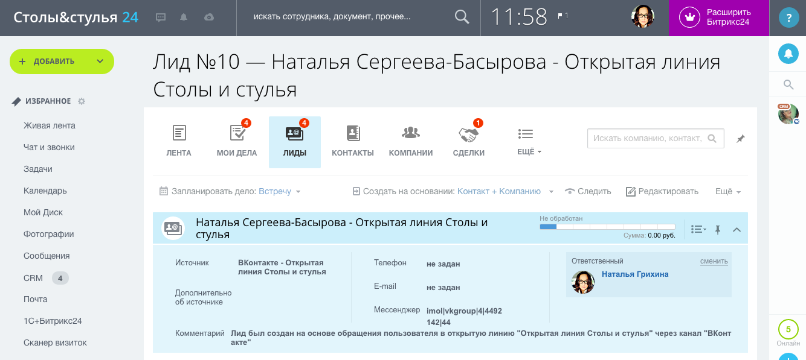
Task: Open Мой Диск in sidebar
Action: [43, 212]
